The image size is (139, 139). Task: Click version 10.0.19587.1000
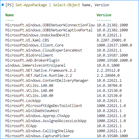pos(112,55)
